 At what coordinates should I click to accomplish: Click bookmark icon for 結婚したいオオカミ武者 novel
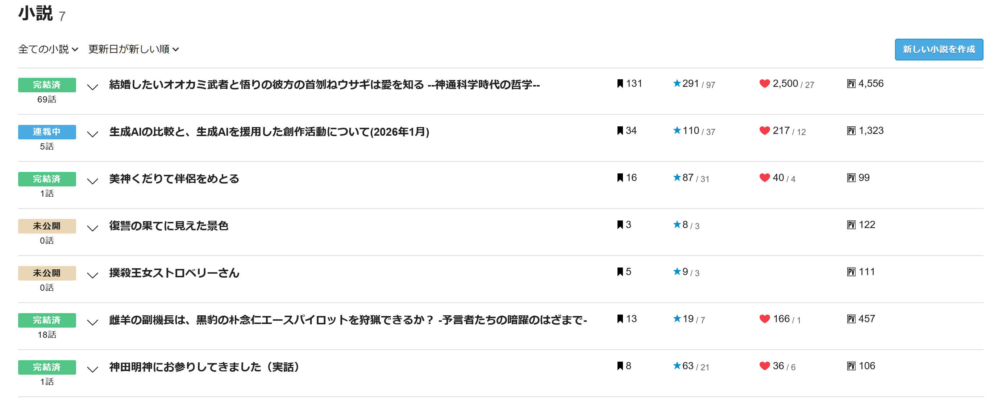click(x=620, y=84)
